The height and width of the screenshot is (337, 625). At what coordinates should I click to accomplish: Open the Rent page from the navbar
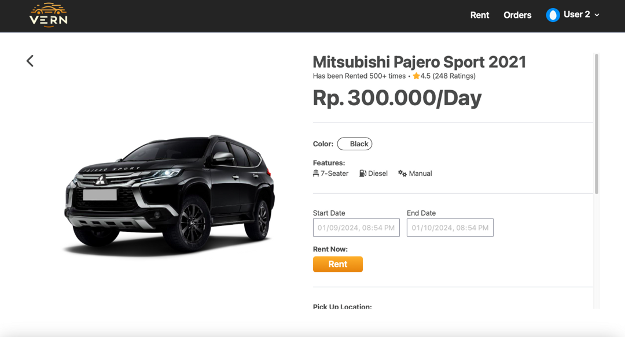point(480,15)
